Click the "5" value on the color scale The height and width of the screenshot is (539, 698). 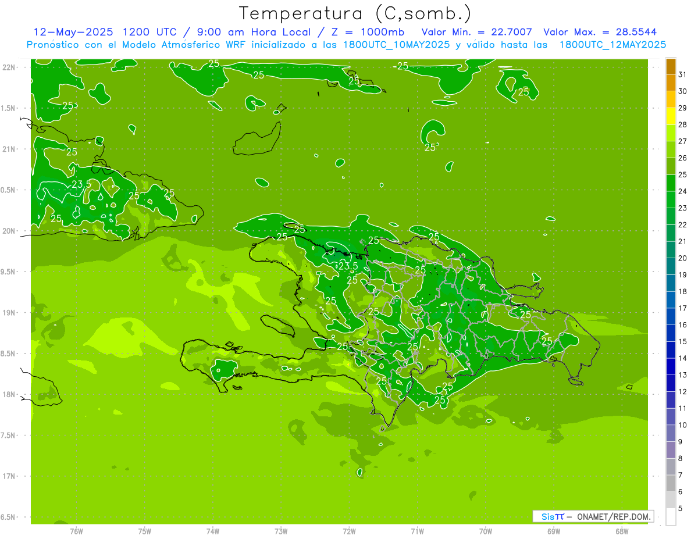(681, 509)
